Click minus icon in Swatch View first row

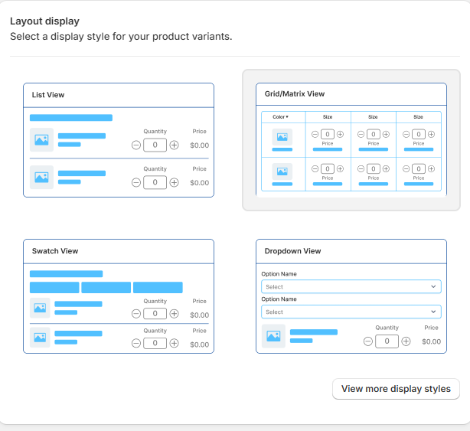[136, 314]
